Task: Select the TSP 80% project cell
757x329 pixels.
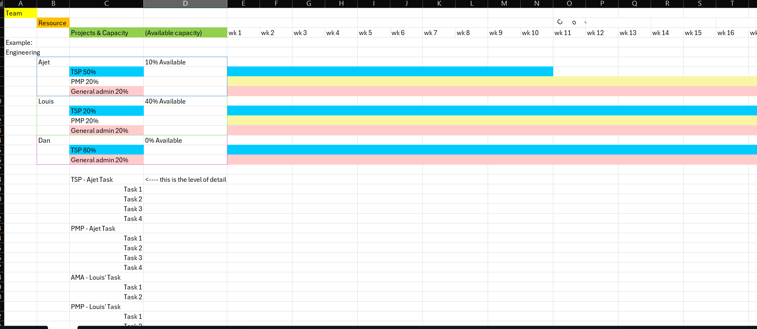Action: (x=106, y=150)
